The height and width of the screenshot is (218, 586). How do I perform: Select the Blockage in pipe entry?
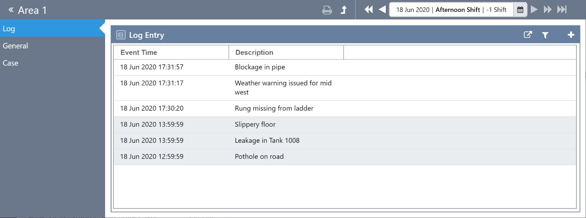click(260, 67)
